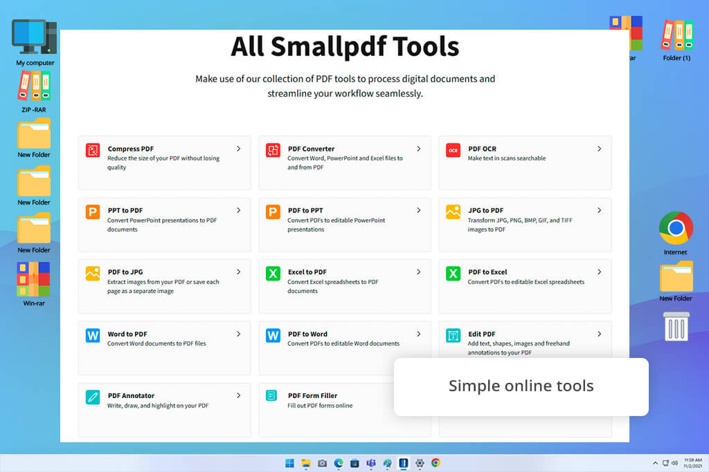Screen dimensions: 709x472
Task: Expand the PDF to PPT chevron arrow
Action: click(419, 210)
